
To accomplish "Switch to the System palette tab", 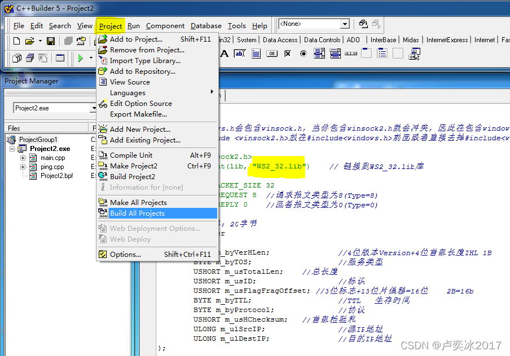I will (x=247, y=40).
